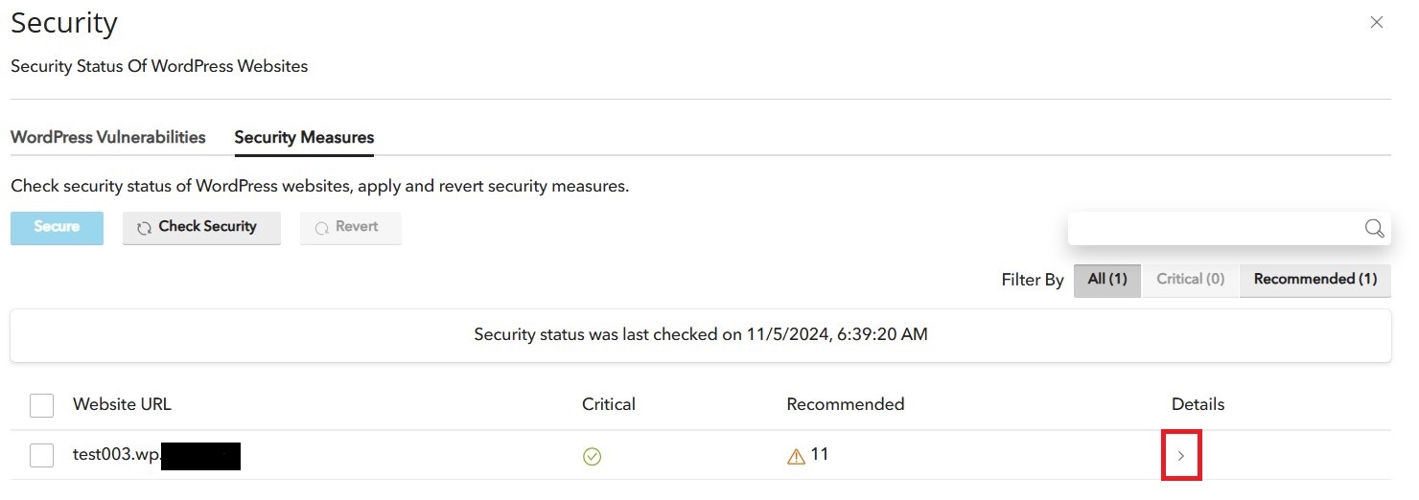This screenshot has width=1419, height=500.
Task: Tick the select-all checkbox beside Website URL
Action: 41,405
